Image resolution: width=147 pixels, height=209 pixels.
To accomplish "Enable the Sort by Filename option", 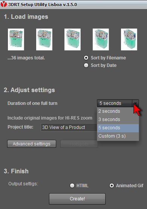I will [86, 58].
